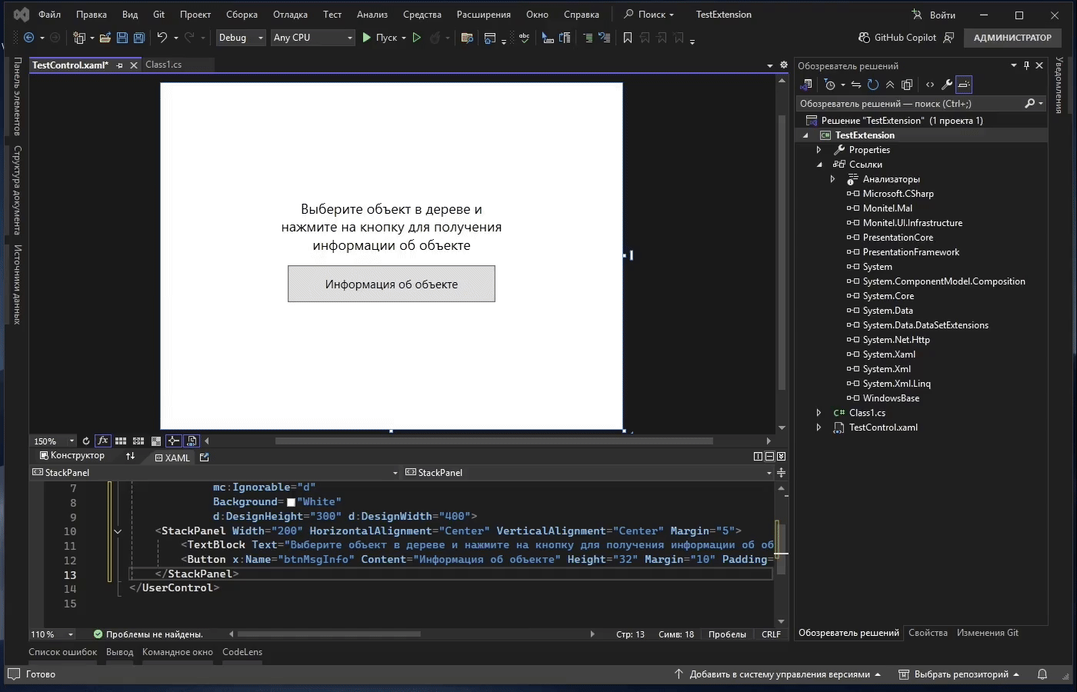Collapse all items in Solution Explorer
The width and height of the screenshot is (1077, 692).
pyautogui.click(x=890, y=85)
